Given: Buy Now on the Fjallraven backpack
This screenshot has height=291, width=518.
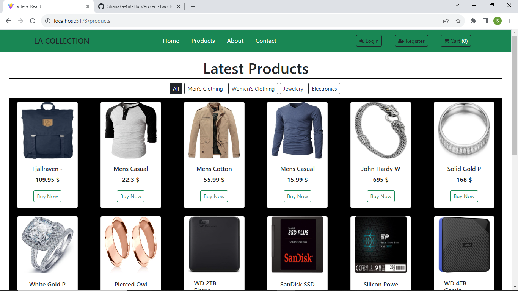Looking at the screenshot, I should (x=47, y=196).
